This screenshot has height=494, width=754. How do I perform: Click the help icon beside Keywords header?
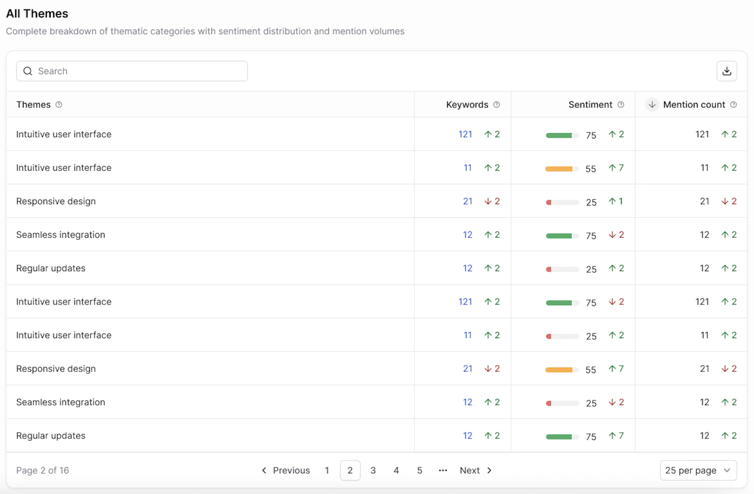pos(496,105)
